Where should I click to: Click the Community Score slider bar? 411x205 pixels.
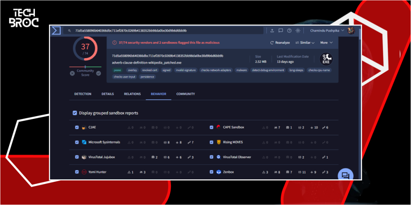85,67
